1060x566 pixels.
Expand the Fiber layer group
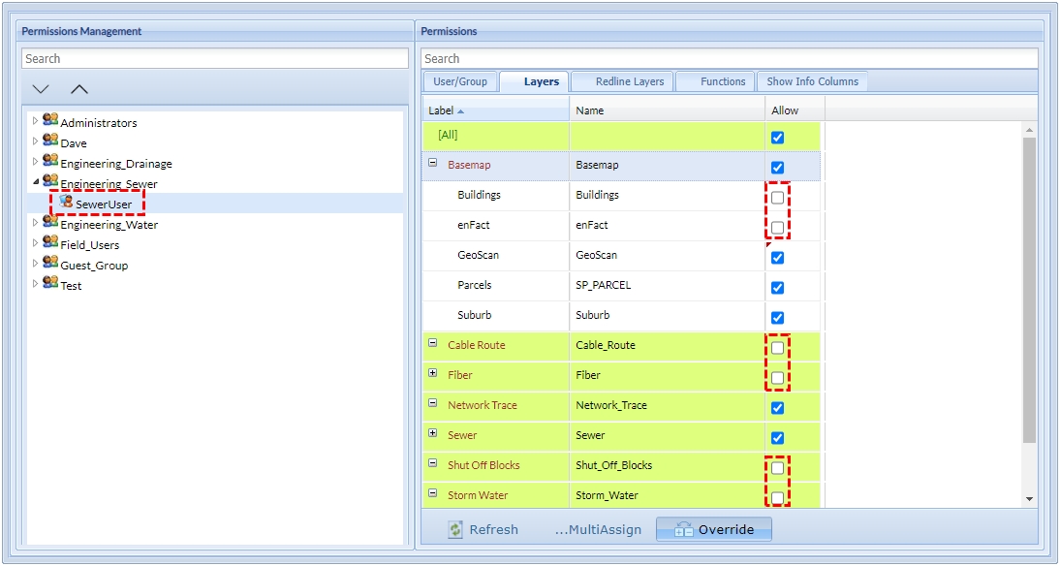(433, 374)
